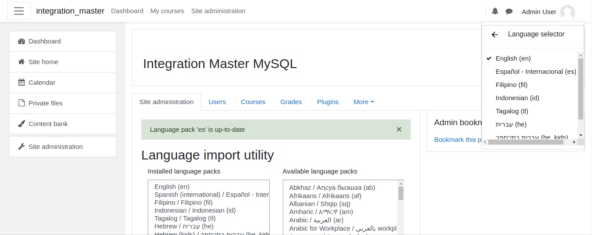
Task: Open Private files in side drawer
Action: pyautogui.click(x=62, y=103)
